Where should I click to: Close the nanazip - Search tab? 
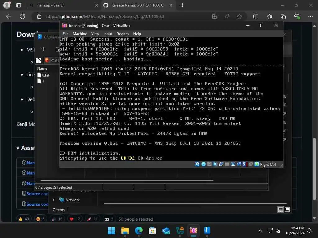97,6
